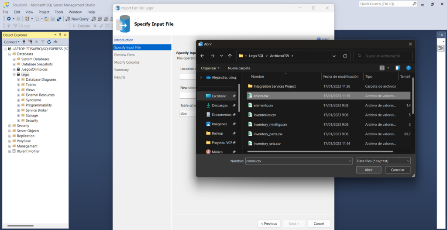Open the Organizar dropdown menu

pos(211,68)
